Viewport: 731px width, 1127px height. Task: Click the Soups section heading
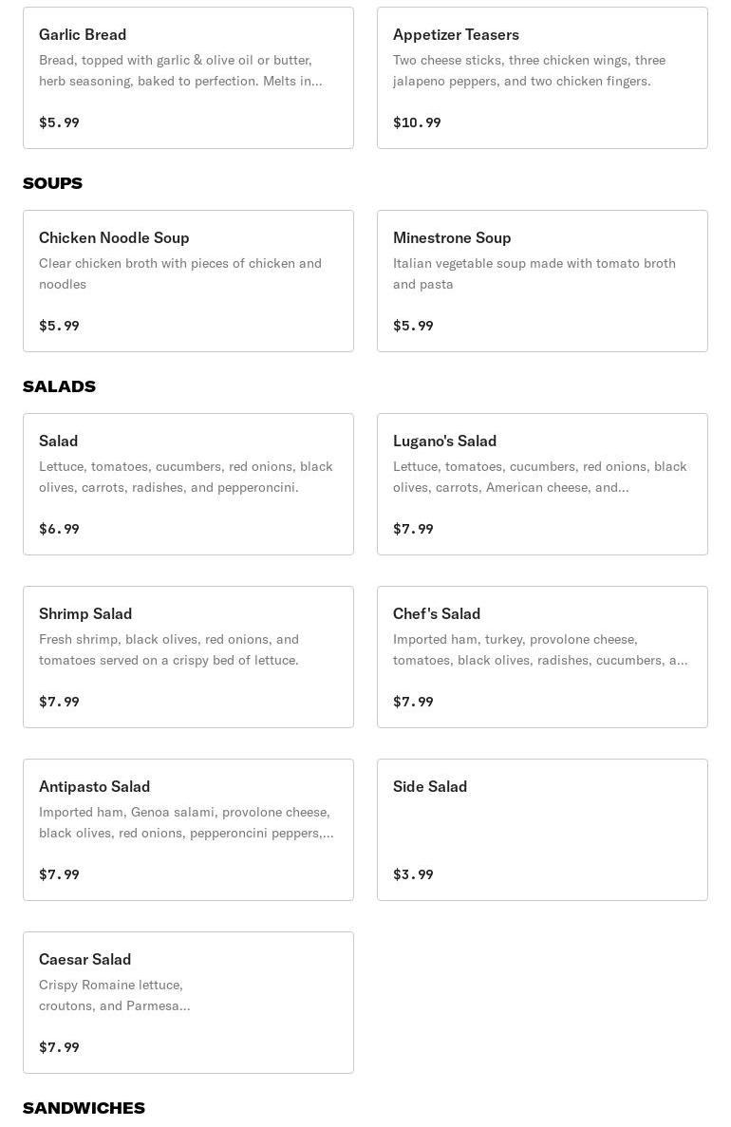(52, 183)
